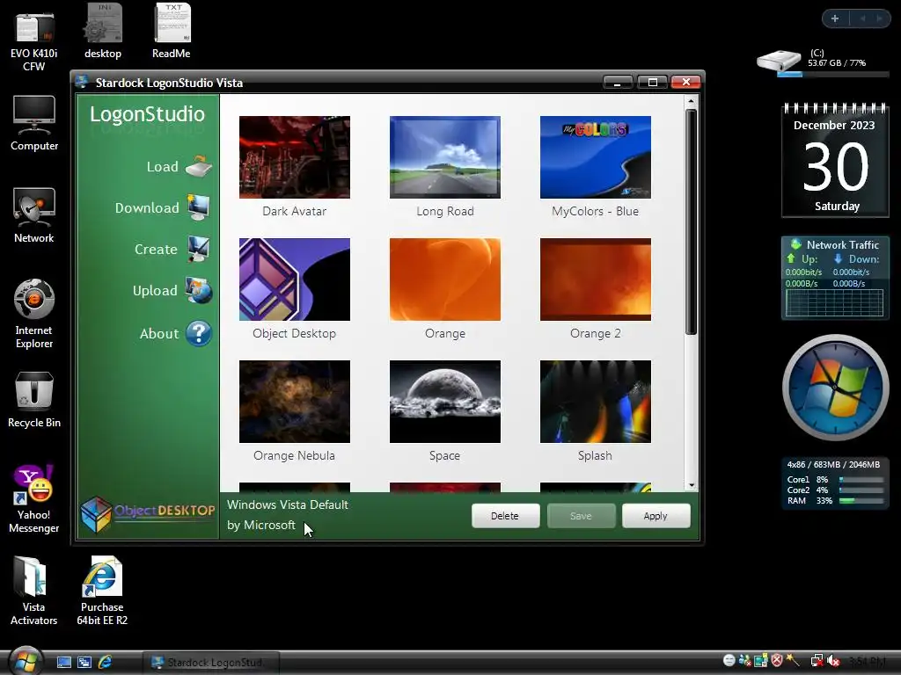Select the Object Desktop logon thumbnail
Image resolution: width=901 pixels, height=675 pixels.
pos(294,279)
